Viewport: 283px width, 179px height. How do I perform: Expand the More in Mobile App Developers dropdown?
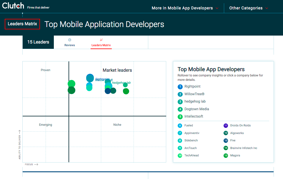tap(185, 8)
